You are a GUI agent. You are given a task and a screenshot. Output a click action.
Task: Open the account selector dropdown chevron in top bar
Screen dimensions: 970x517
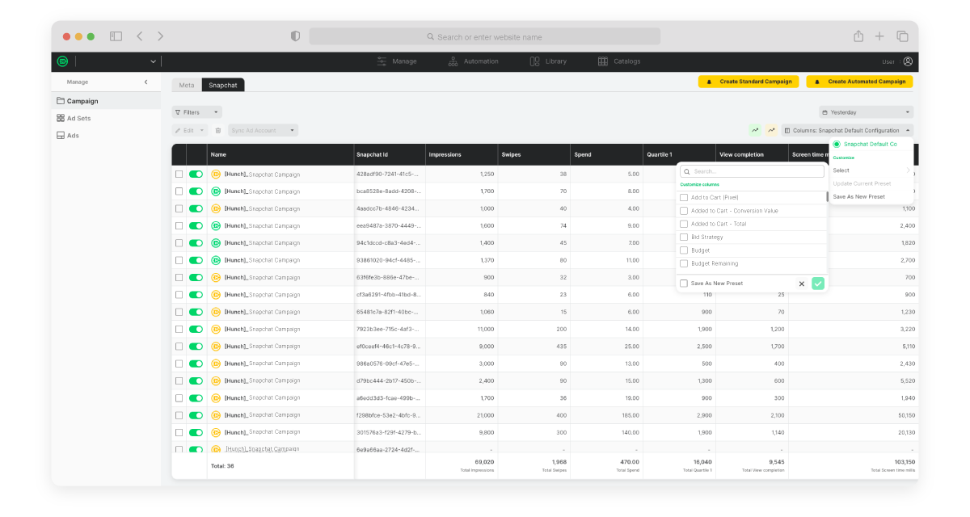pos(153,61)
